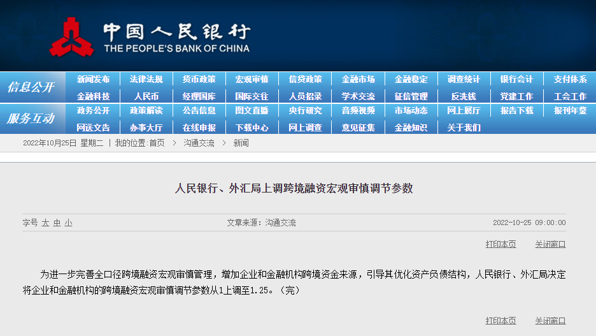Click 服务互动 section header

pos(31,119)
